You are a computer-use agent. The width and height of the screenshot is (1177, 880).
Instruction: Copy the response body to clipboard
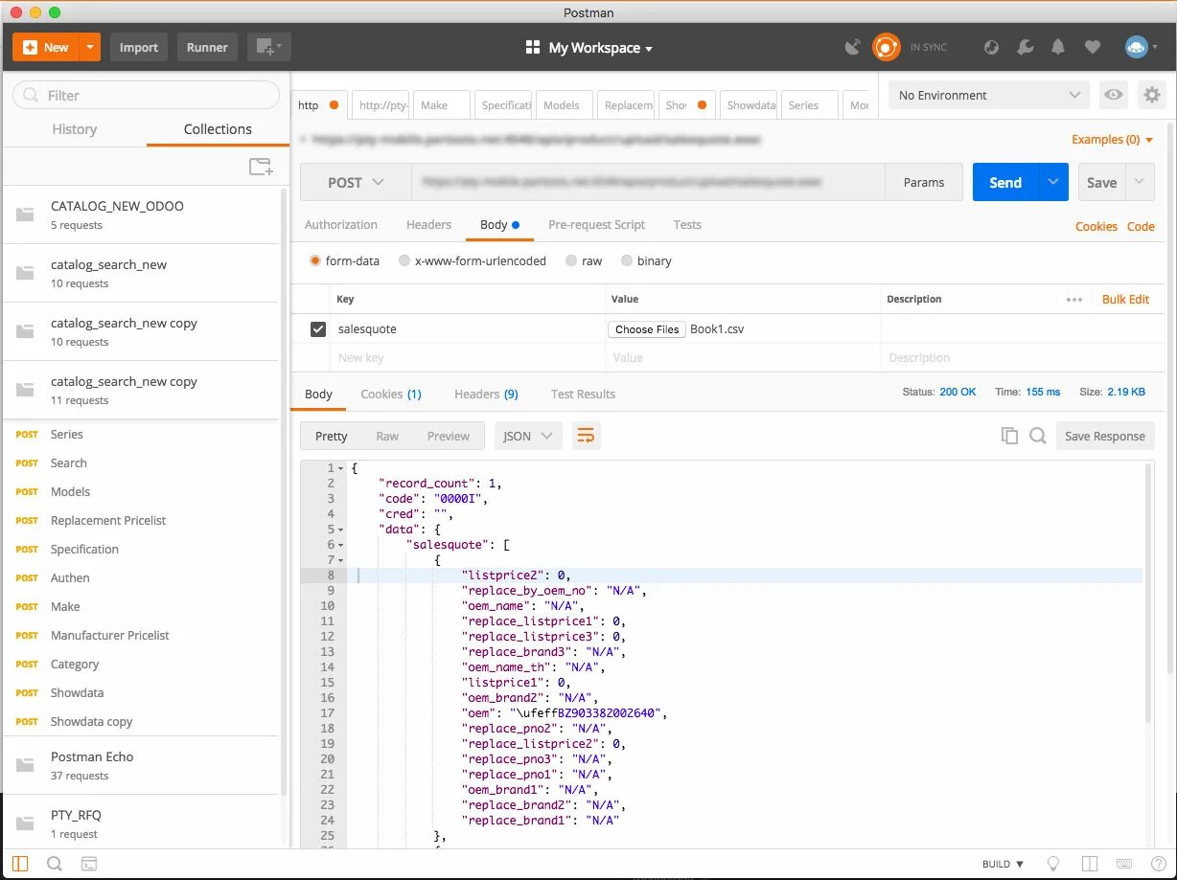point(1009,435)
